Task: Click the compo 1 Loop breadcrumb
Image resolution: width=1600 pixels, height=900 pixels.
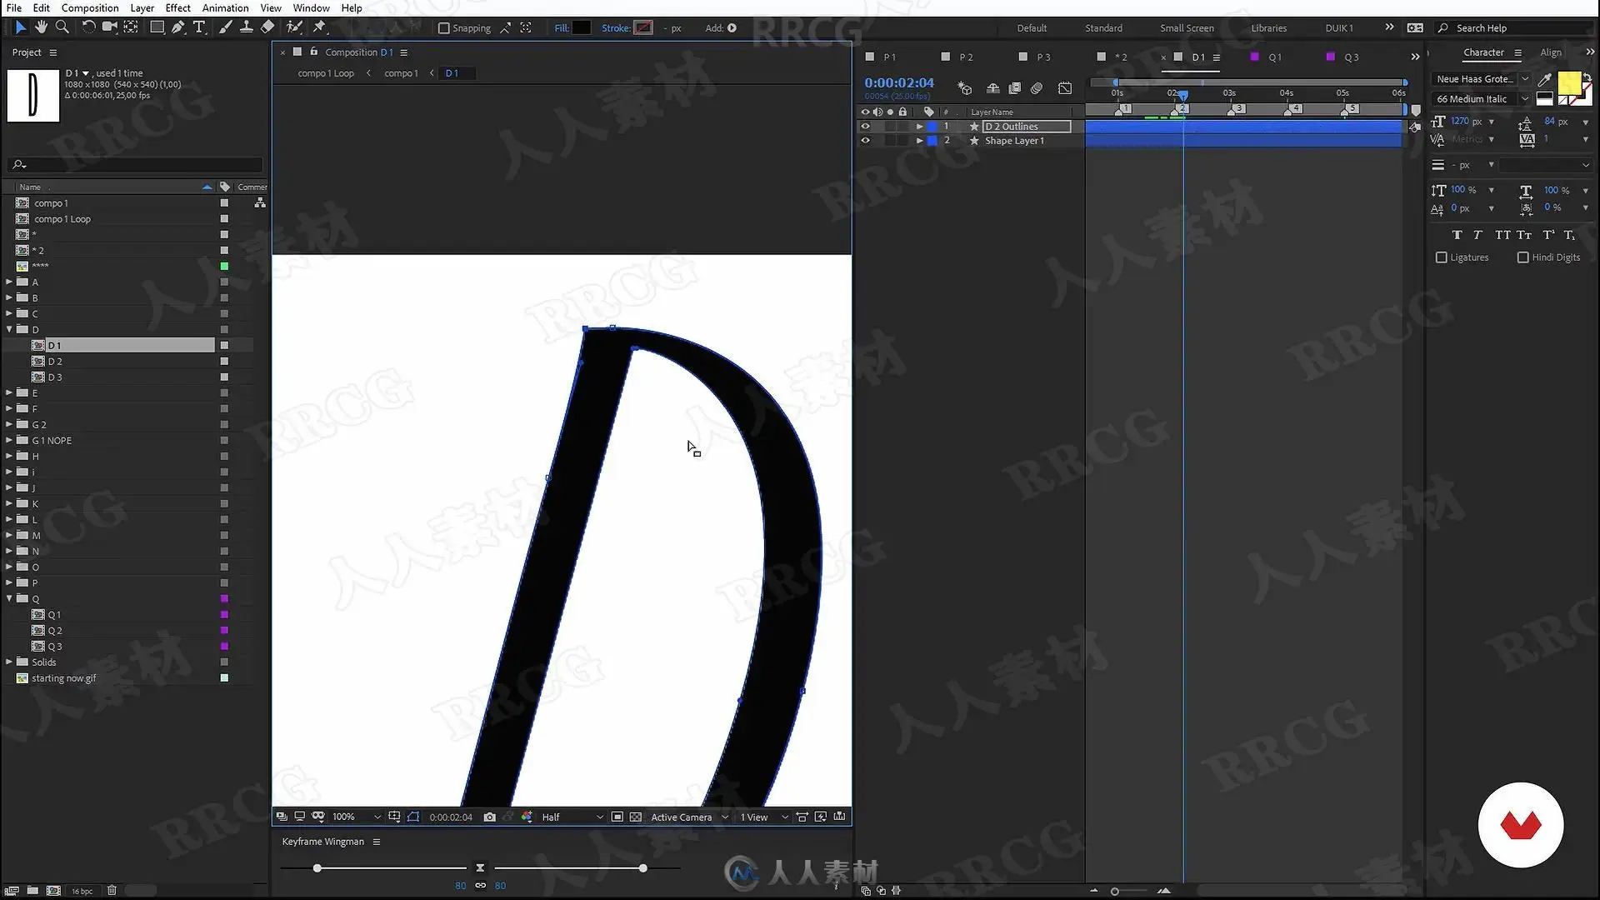Action: point(326,73)
